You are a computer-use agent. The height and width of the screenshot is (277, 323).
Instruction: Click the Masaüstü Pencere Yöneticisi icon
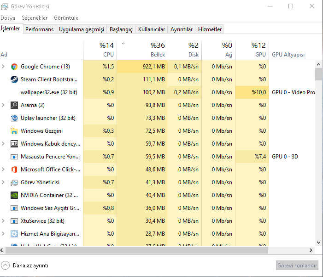pos(14,157)
